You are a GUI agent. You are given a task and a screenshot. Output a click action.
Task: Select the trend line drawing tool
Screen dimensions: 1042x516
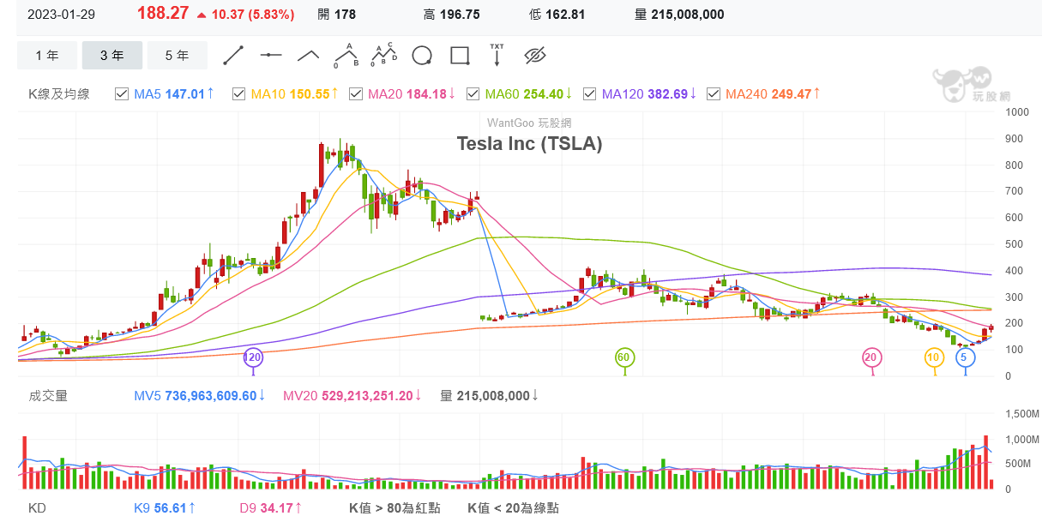tap(233, 56)
